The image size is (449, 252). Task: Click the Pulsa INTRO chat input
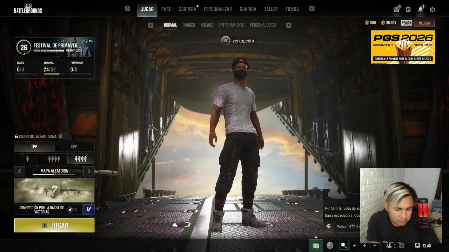[x=347, y=227]
